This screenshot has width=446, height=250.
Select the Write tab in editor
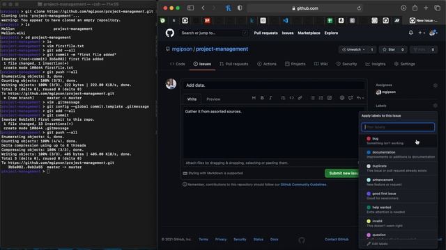pos(192,99)
